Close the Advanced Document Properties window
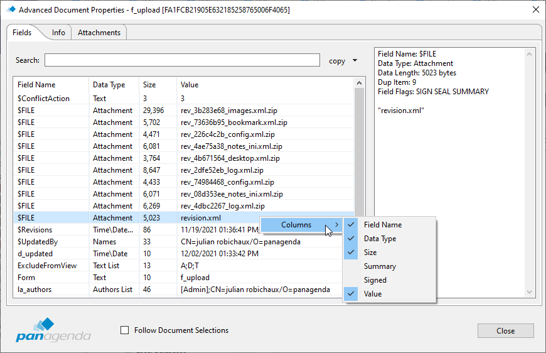This screenshot has height=353, width=546. click(535, 9)
